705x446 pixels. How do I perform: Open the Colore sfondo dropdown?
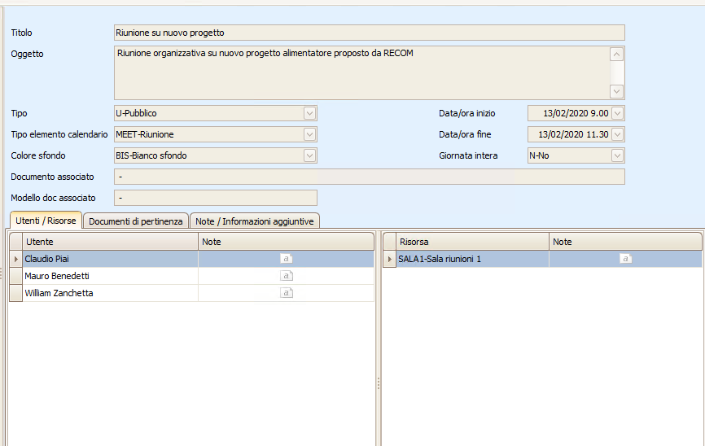(x=309, y=155)
